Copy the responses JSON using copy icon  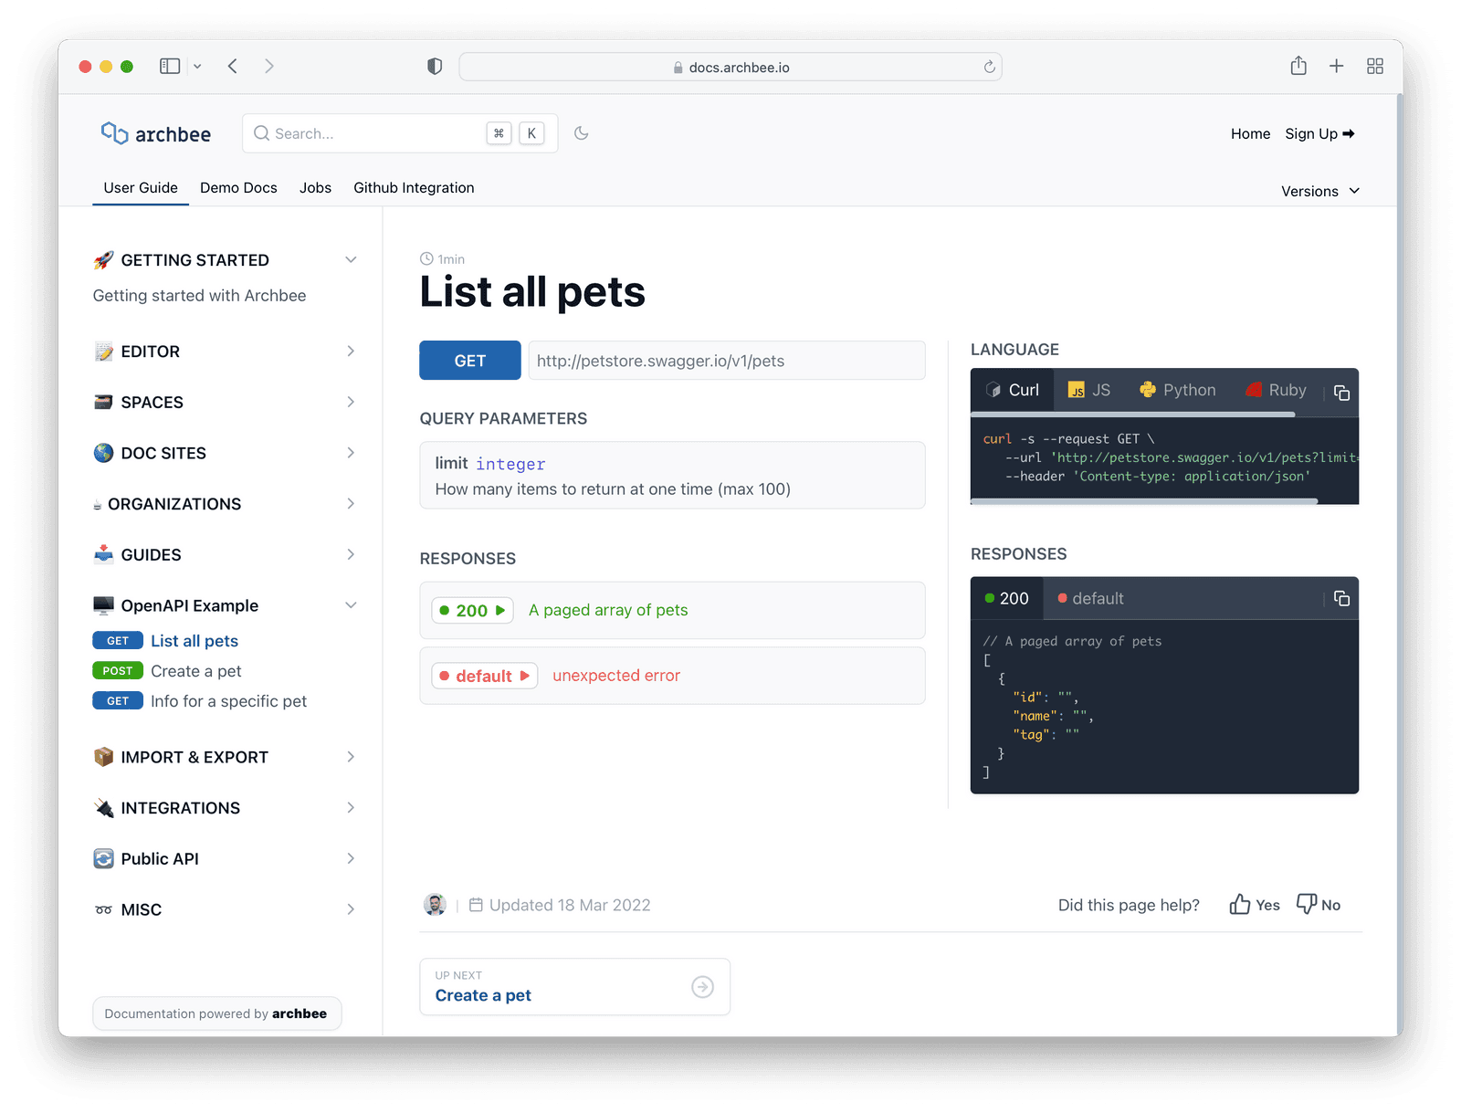1341,598
